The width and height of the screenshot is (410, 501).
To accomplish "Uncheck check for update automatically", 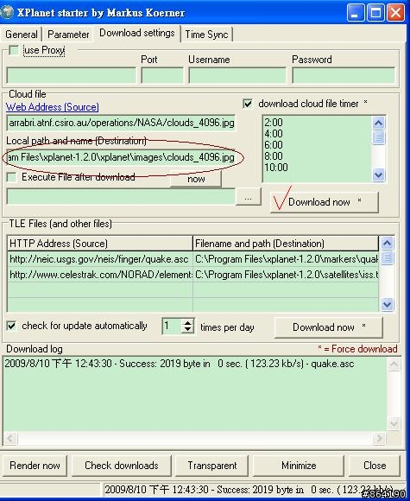I will [11, 326].
